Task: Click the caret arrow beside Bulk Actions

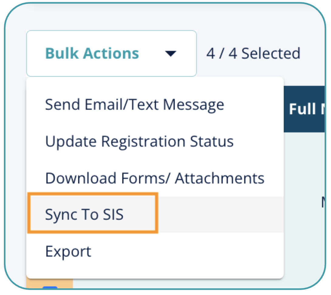Action: coord(171,54)
